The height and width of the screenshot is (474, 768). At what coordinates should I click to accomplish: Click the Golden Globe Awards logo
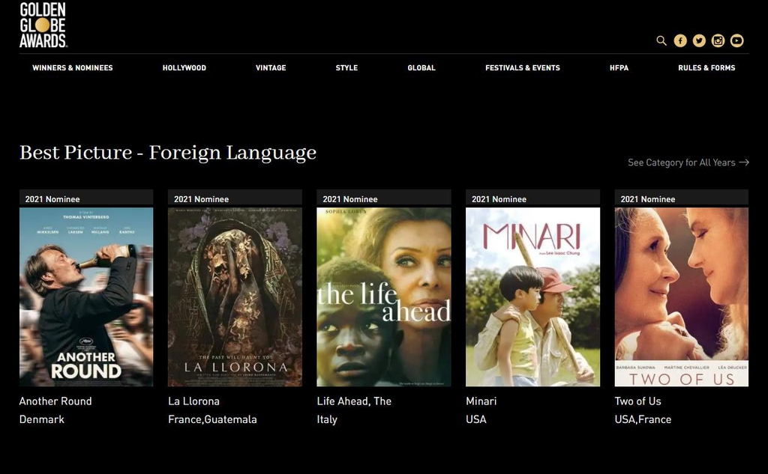coord(43,25)
